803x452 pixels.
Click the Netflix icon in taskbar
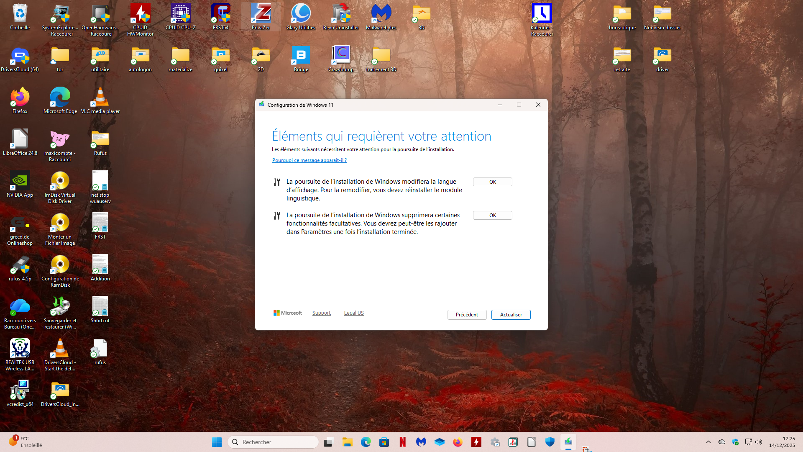click(402, 442)
